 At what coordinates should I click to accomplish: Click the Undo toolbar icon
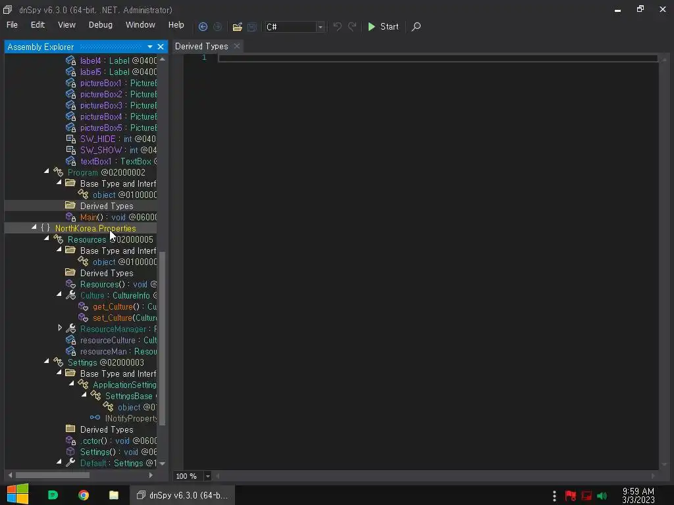pos(338,26)
